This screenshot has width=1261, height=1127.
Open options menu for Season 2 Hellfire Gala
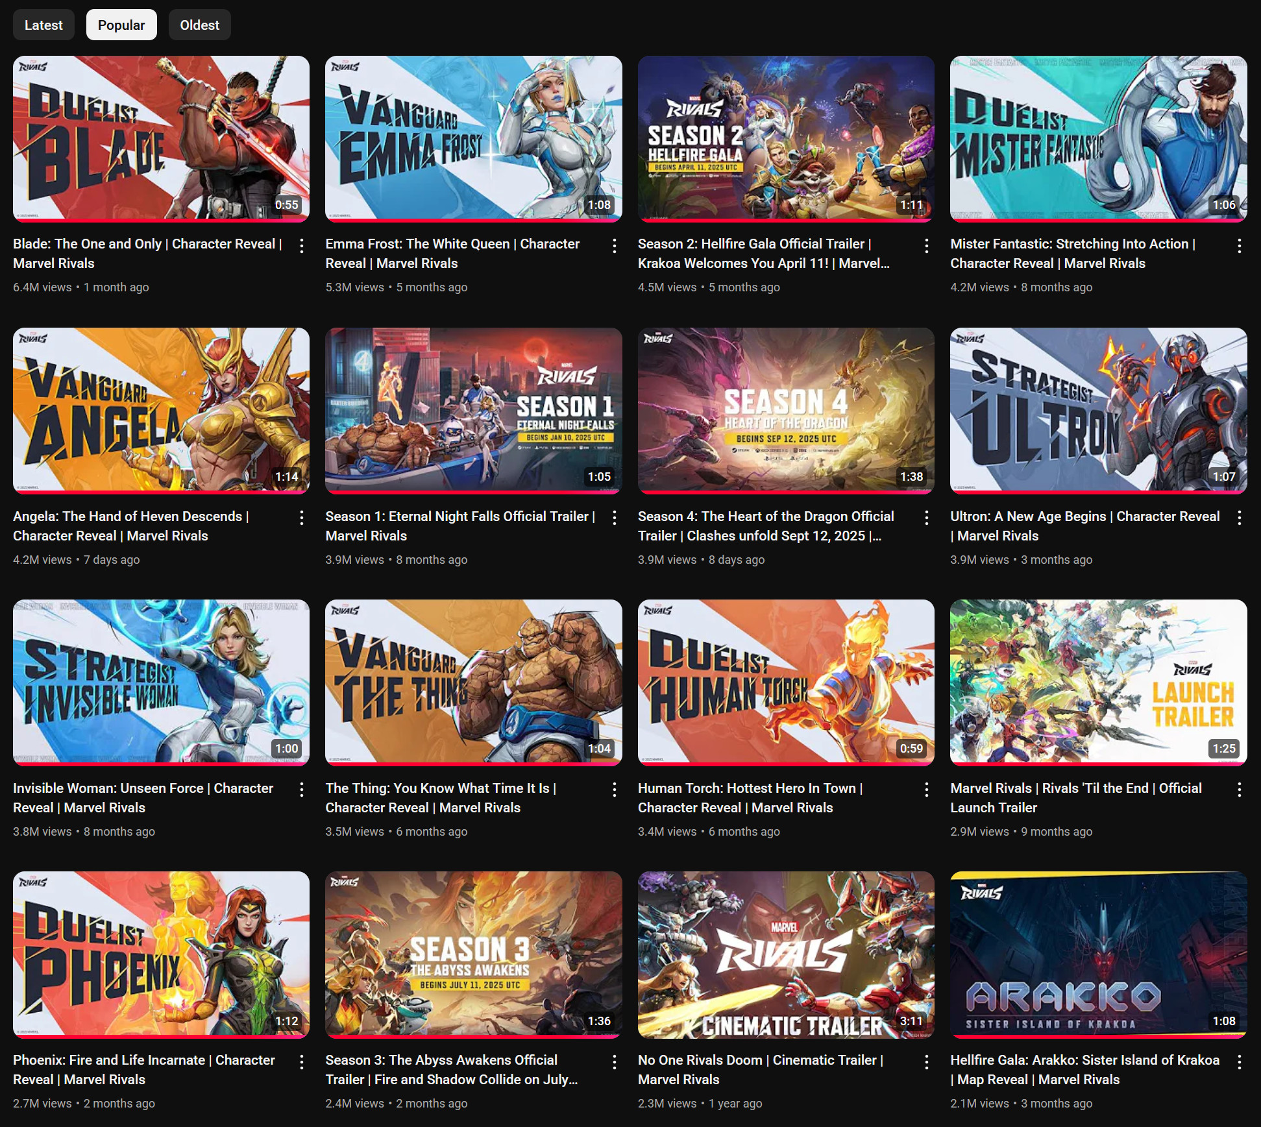click(926, 246)
